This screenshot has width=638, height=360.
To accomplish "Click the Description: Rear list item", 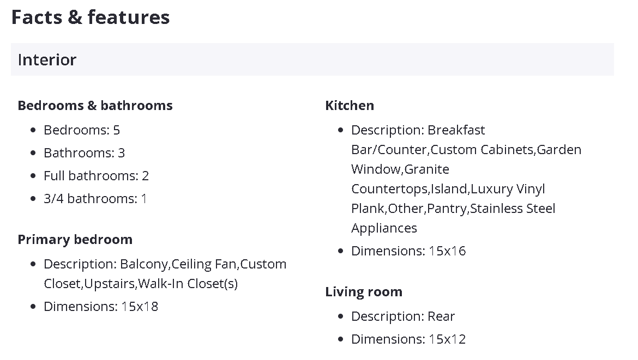I will [x=402, y=316].
